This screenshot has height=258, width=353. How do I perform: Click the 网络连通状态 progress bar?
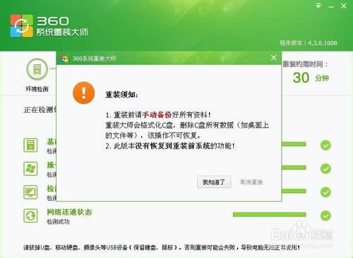click(x=270, y=214)
